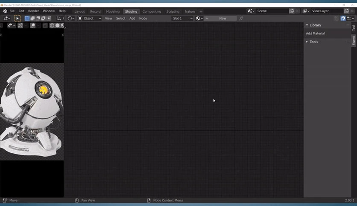Collapse the Library panel
This screenshot has height=206, width=357.
click(x=327, y=25)
